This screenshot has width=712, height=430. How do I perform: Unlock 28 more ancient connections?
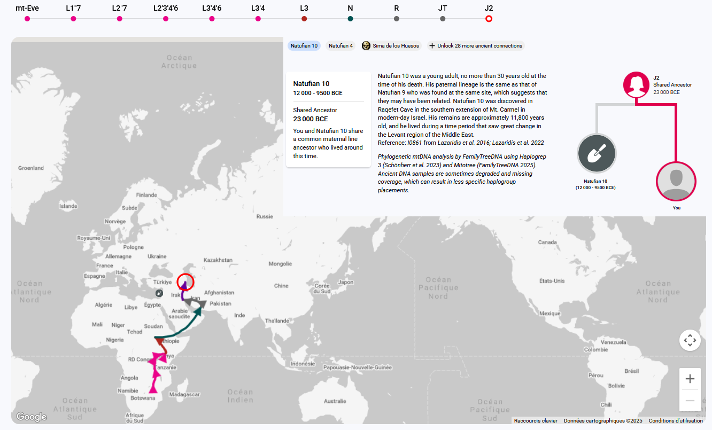(x=475, y=46)
